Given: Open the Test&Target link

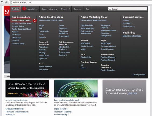Looking at the screenshot, I should [106, 43].
